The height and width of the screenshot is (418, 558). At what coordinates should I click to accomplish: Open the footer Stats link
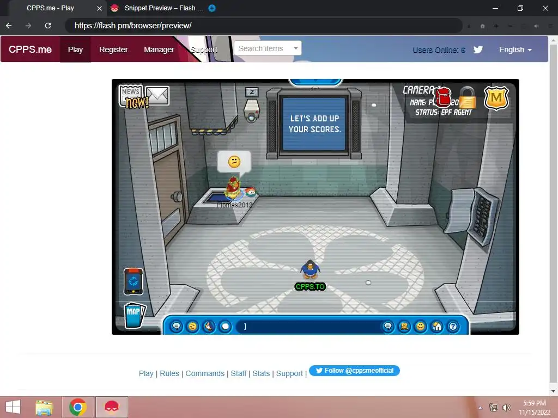point(261,373)
